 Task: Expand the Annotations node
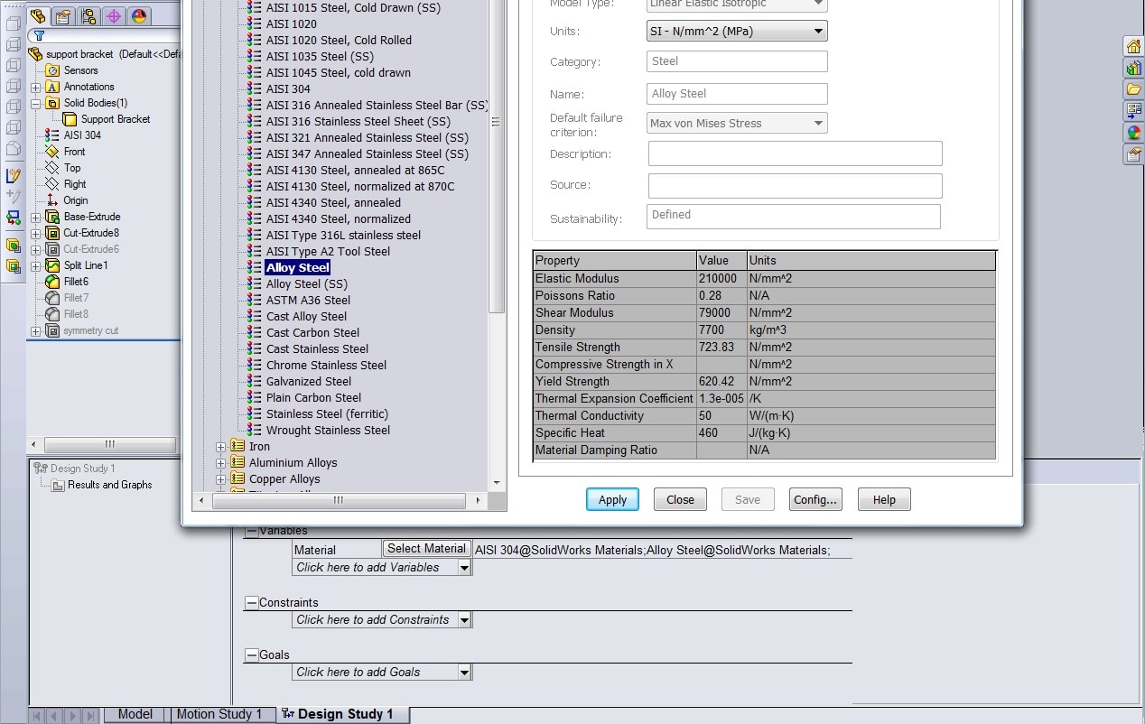pos(36,88)
